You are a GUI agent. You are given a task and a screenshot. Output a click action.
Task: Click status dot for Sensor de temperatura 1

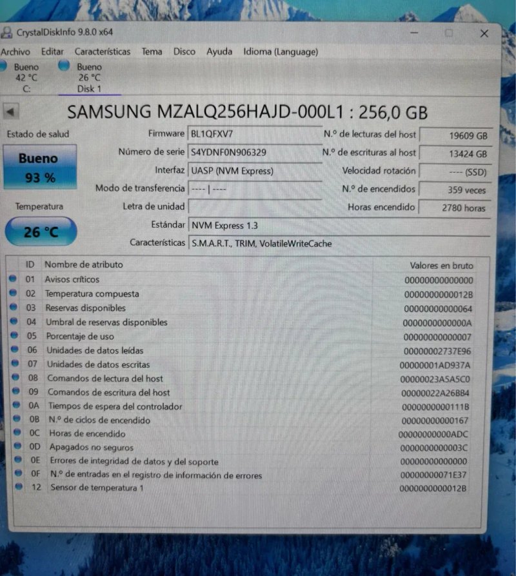(19, 486)
